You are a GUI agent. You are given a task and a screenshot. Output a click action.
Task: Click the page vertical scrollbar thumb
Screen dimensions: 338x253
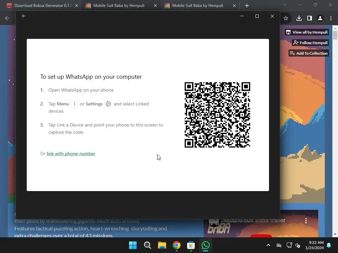pos(335,35)
